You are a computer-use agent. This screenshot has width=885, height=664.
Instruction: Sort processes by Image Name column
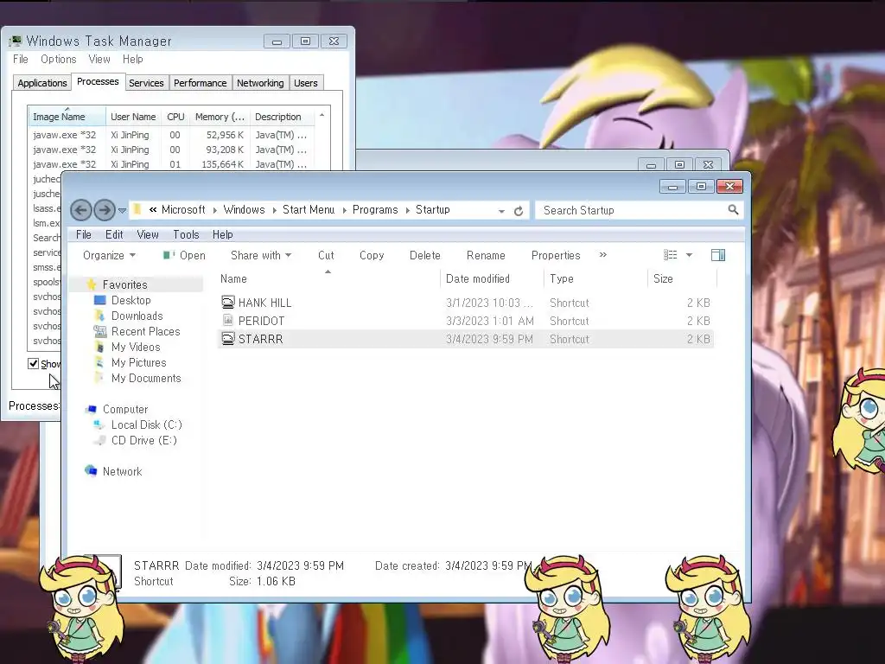[x=67, y=117]
